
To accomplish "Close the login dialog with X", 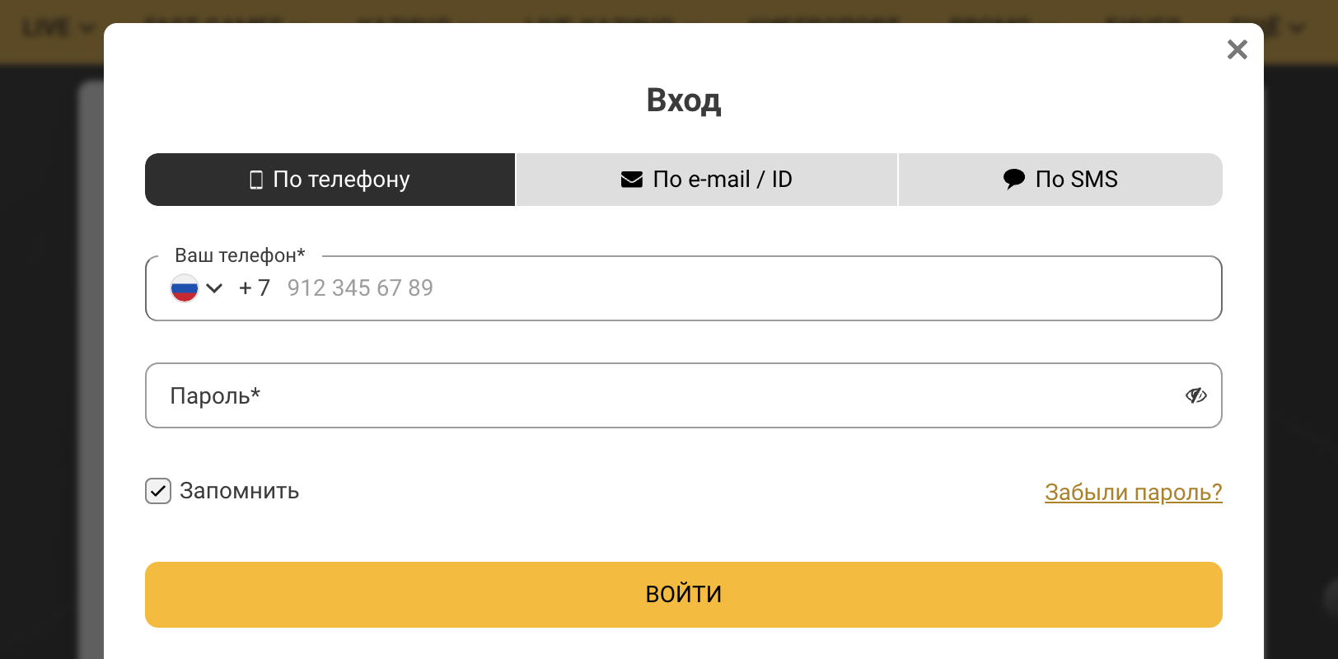I will [1237, 49].
